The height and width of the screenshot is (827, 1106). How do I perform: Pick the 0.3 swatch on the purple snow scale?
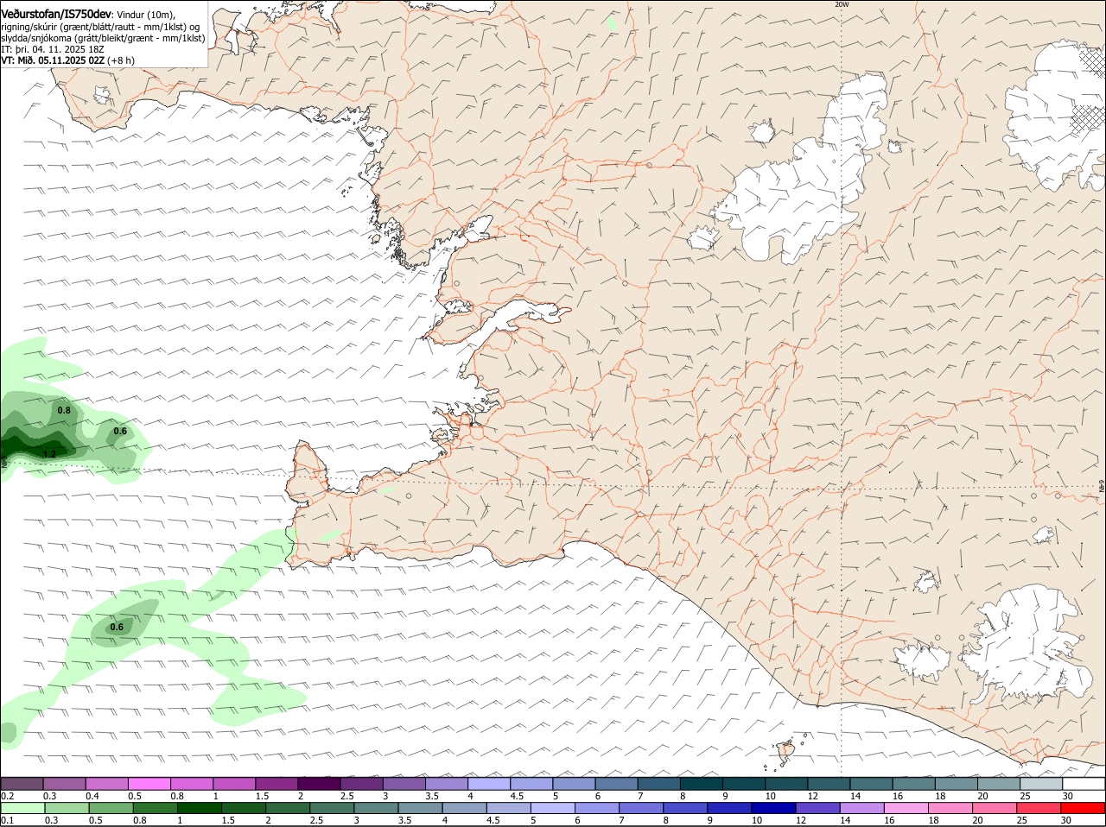[65, 784]
